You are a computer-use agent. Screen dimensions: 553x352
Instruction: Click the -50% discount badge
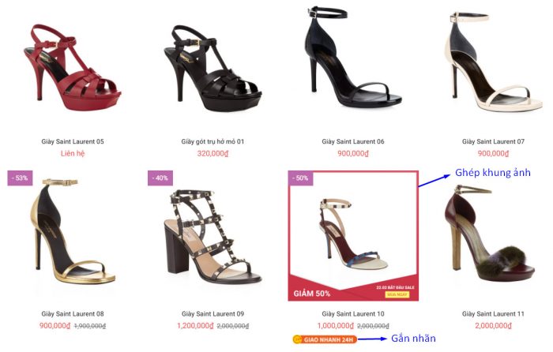click(300, 178)
